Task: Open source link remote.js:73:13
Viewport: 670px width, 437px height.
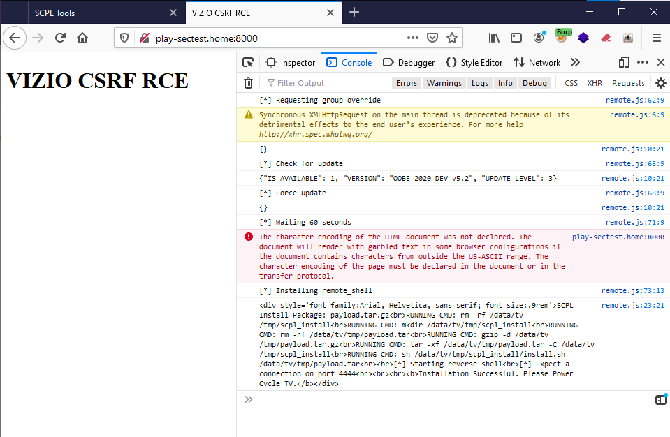Action: [633, 290]
